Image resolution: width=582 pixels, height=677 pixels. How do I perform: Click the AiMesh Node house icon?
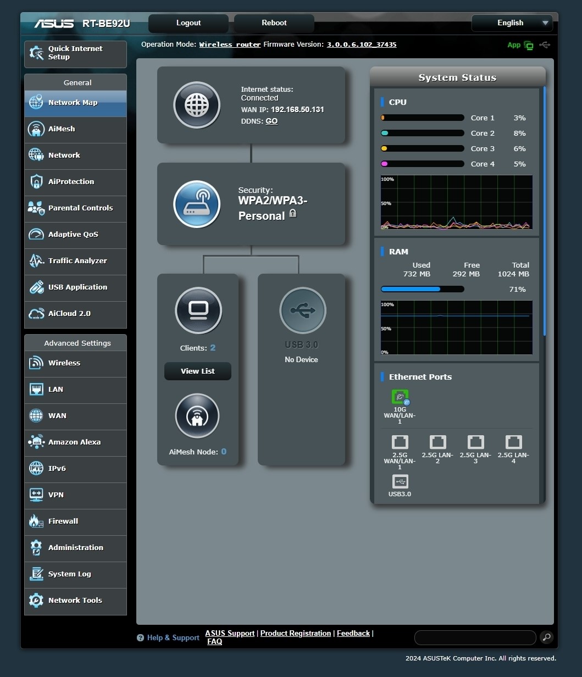(x=197, y=416)
